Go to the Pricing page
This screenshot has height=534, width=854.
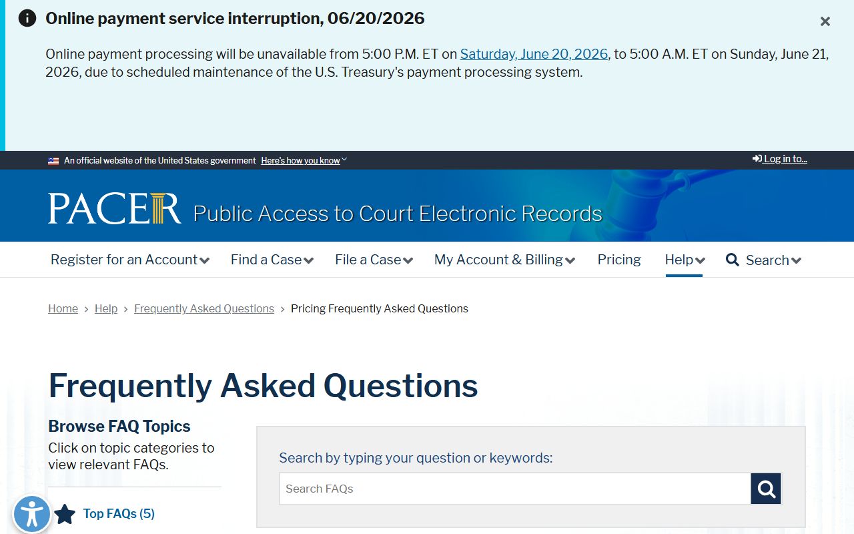(619, 260)
